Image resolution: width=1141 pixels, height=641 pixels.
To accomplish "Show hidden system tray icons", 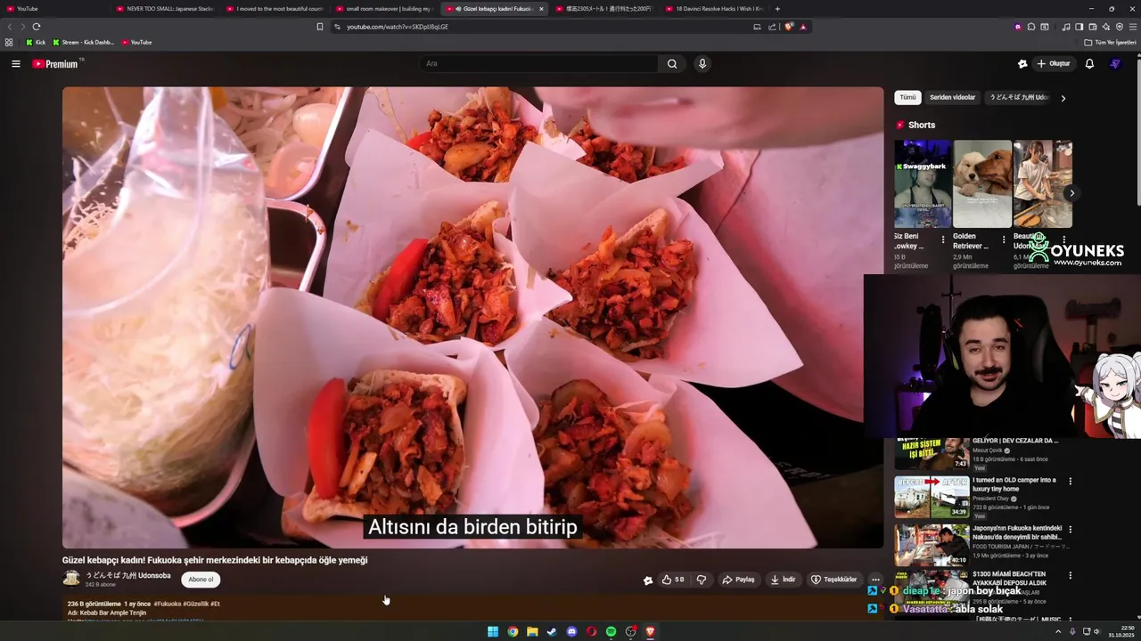I will [1060, 631].
